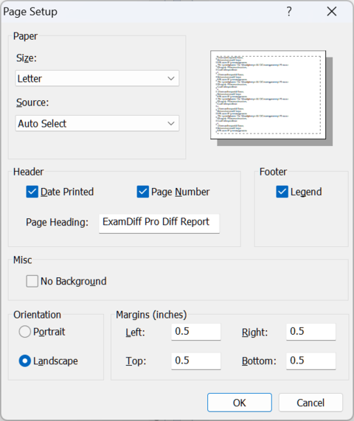Image resolution: width=354 pixels, height=421 pixels.
Task: Click the Margins (inches) group label
Action: [x=151, y=315]
